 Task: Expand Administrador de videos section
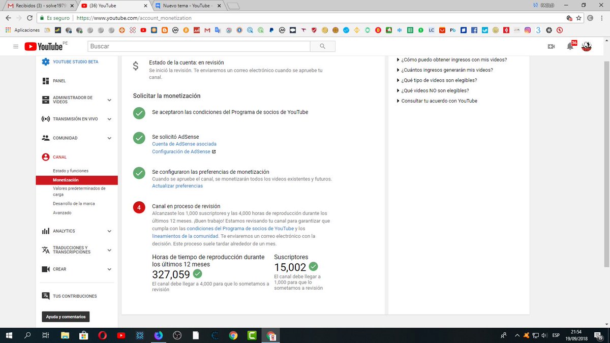point(109,100)
